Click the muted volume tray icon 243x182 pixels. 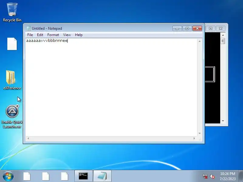pyautogui.click(x=212, y=176)
